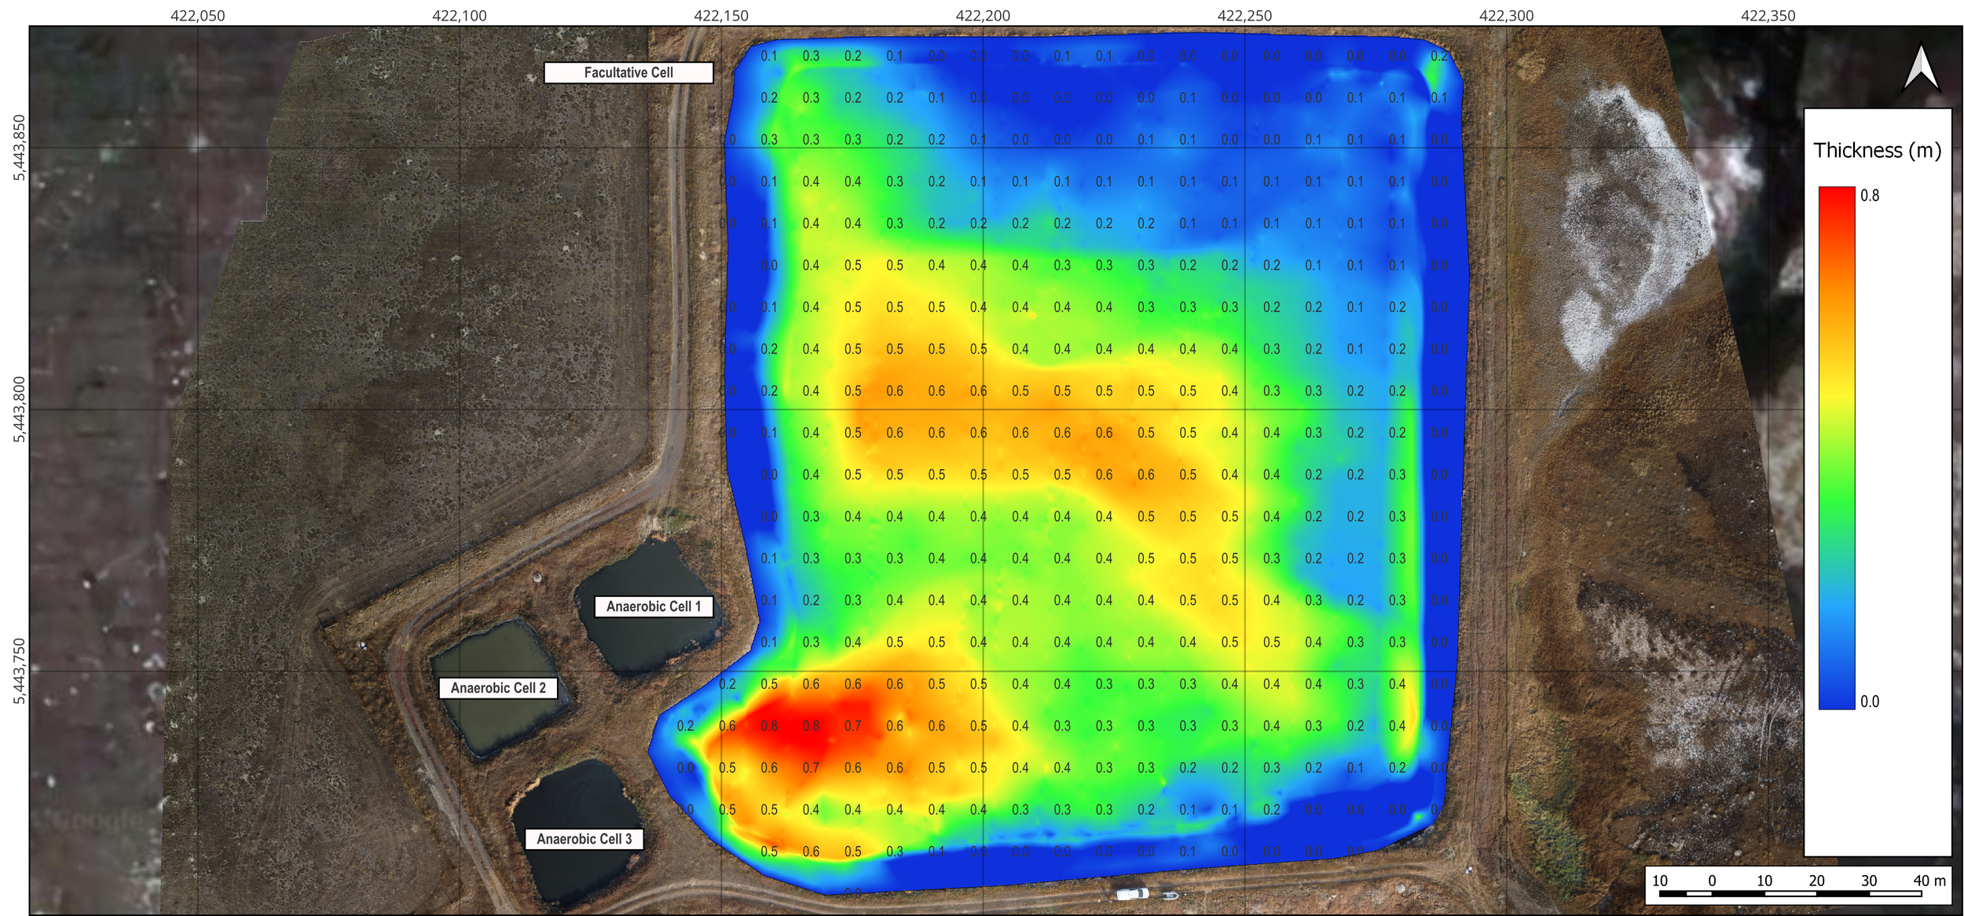Click the 0.0 legend minimum value
Viewport: 1964px width, 916px height.
[x=1870, y=702]
